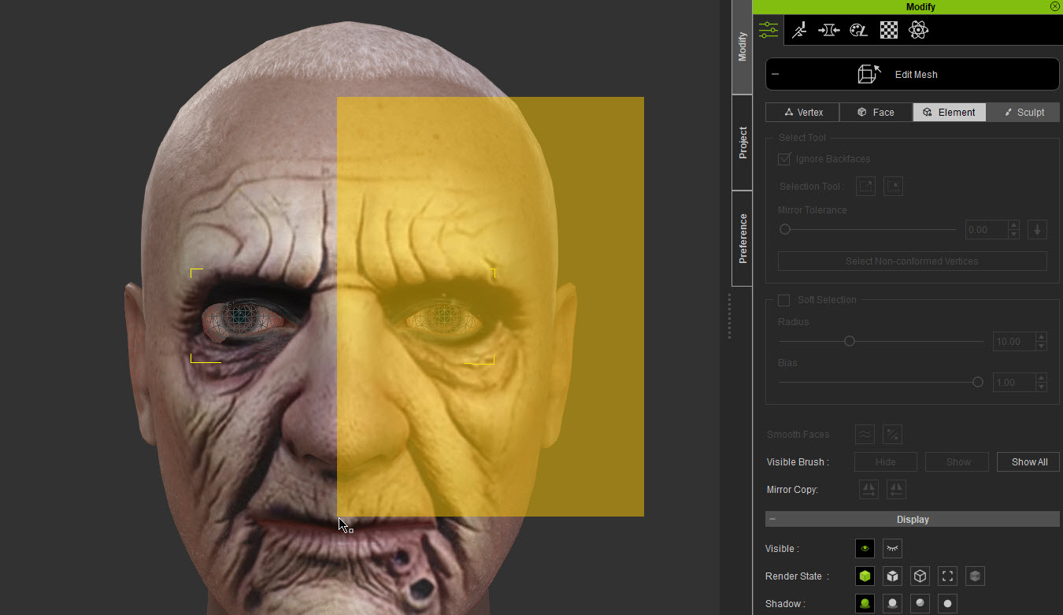Click the Bias slider handle
Viewport: 1063px width, 615px height.
point(977,382)
